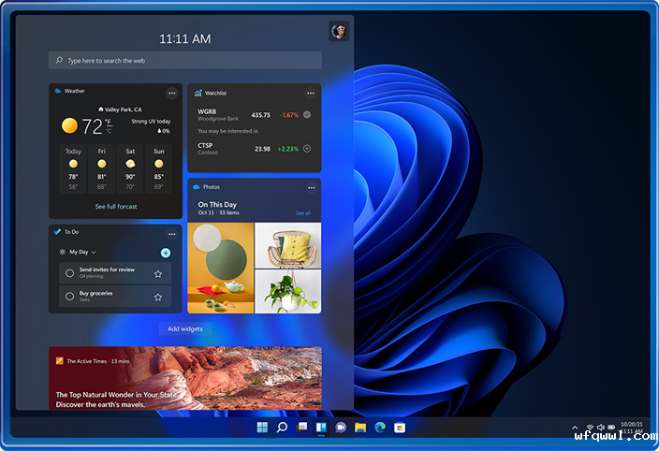This screenshot has width=659, height=451.
Task: Mark 'Send invites for review' as complete
Action: coord(70,273)
